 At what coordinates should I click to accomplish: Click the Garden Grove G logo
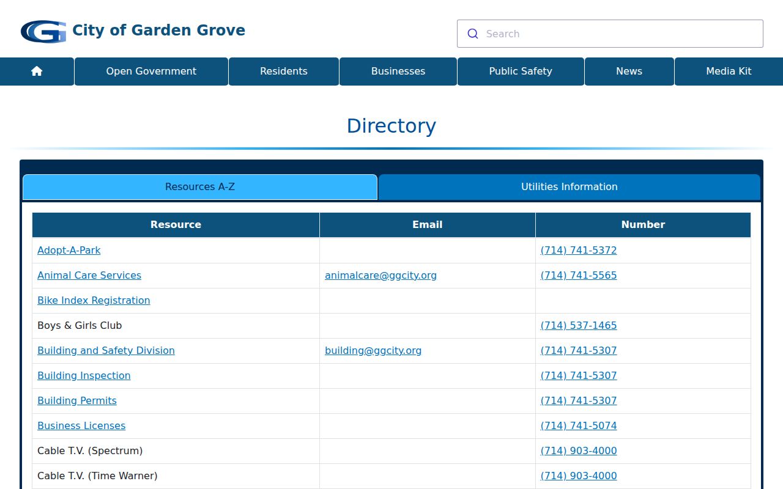(43, 31)
